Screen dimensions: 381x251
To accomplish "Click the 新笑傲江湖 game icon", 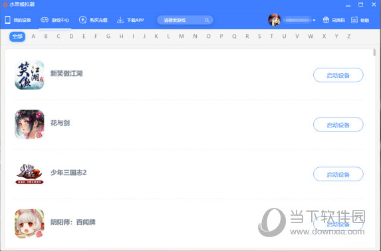I will [29, 75].
